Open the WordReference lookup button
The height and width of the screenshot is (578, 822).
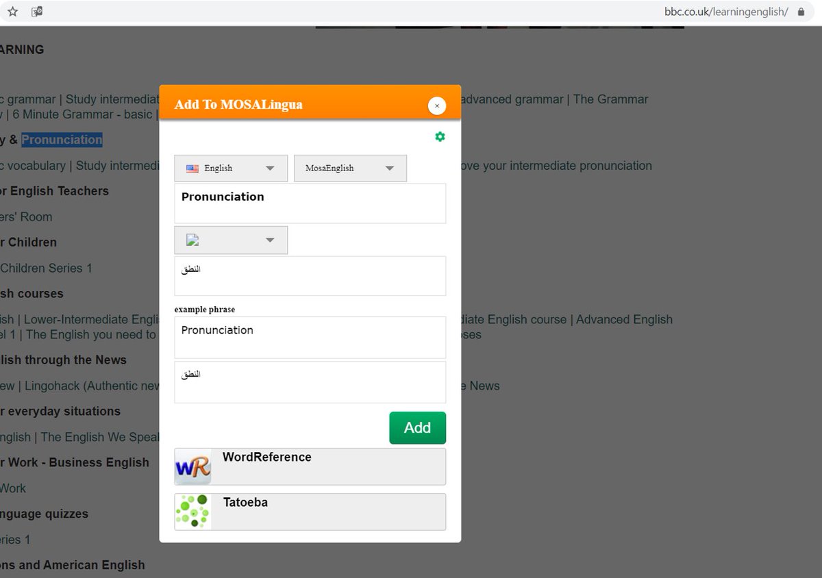coord(310,467)
